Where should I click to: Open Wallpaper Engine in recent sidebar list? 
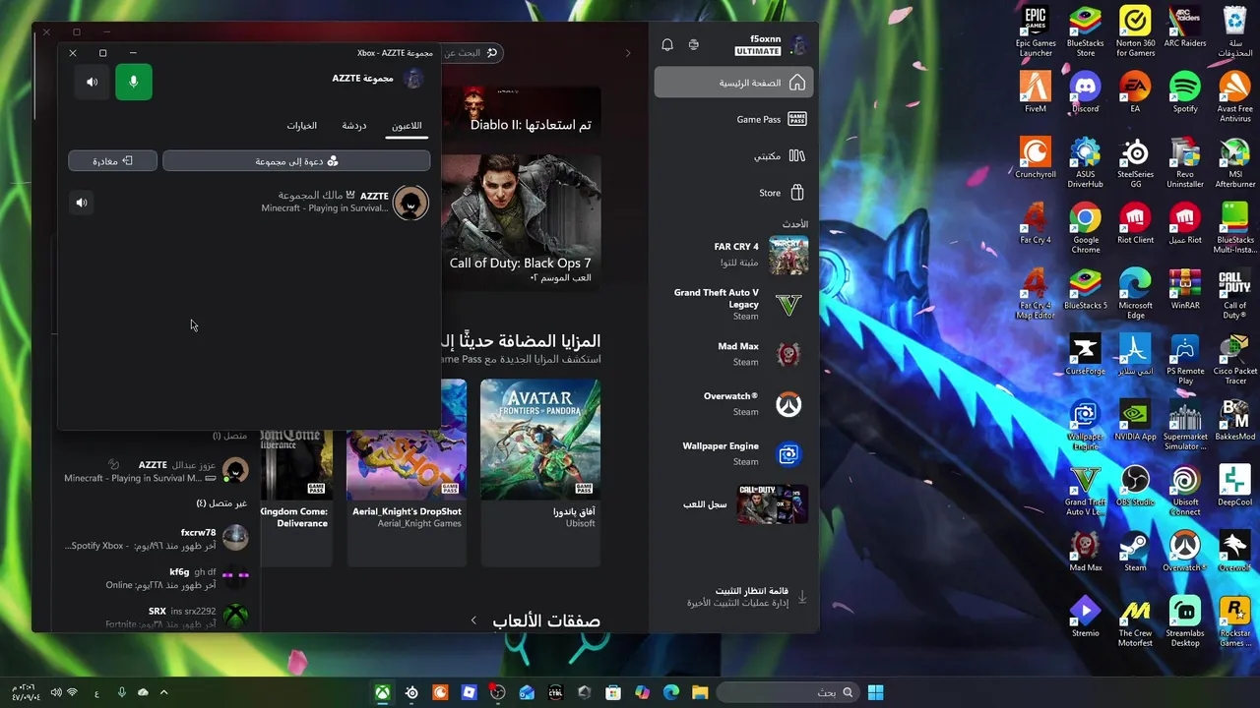[x=733, y=453]
